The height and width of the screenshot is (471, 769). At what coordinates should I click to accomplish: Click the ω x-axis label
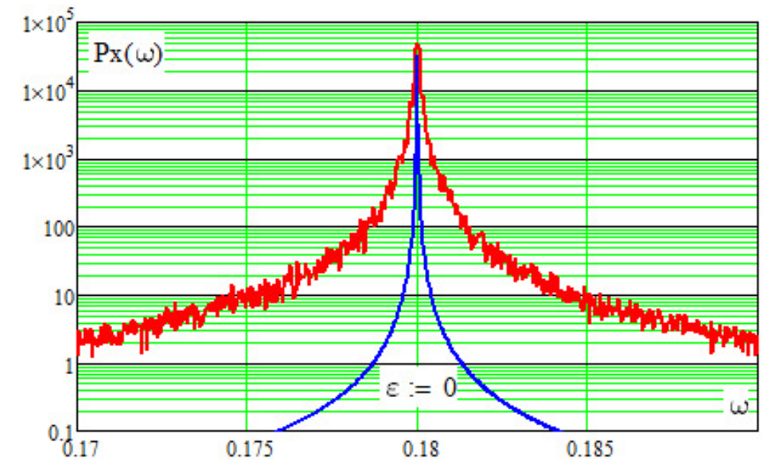point(738,405)
